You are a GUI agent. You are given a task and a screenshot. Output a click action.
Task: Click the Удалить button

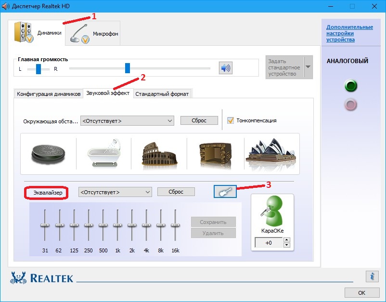[x=213, y=233]
